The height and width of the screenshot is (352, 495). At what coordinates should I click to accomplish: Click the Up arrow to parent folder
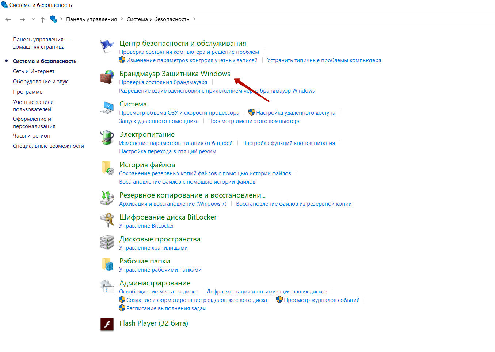pyautogui.click(x=43, y=19)
